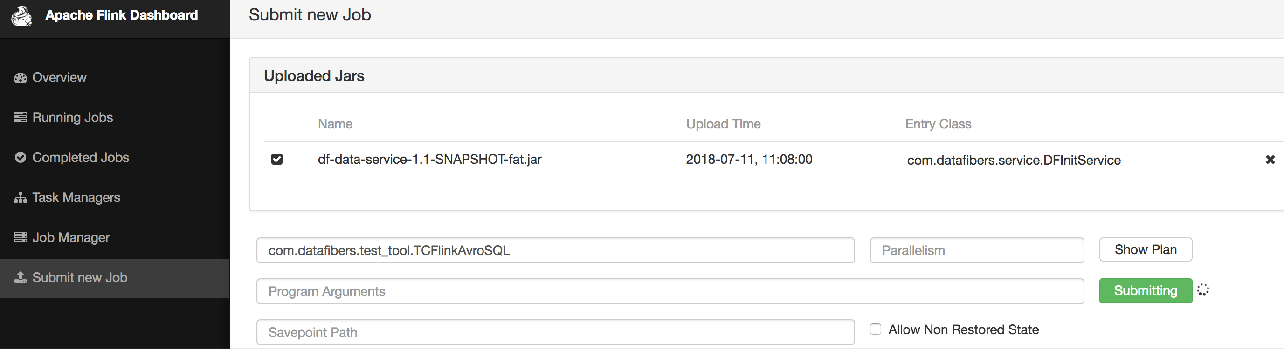
Task: Go to Task Managers page
Action: [x=76, y=197]
